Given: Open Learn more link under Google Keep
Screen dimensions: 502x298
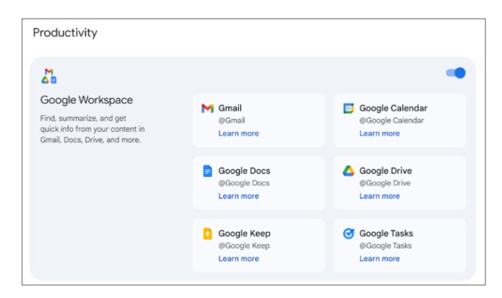Looking at the screenshot, I should tap(239, 259).
